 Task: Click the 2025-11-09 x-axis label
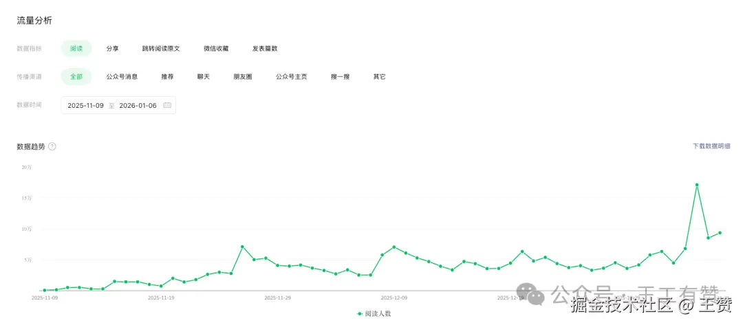45,298
